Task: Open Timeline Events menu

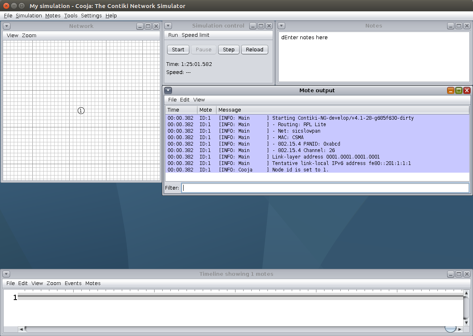Action: (x=73, y=283)
